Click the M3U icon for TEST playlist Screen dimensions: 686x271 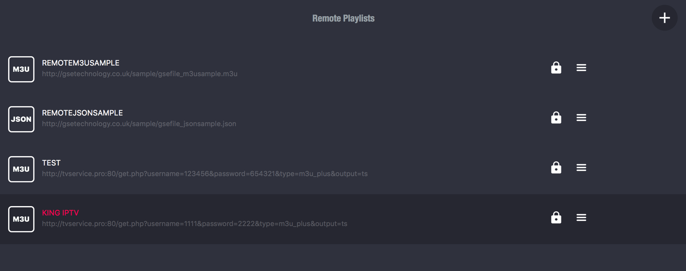tap(21, 169)
